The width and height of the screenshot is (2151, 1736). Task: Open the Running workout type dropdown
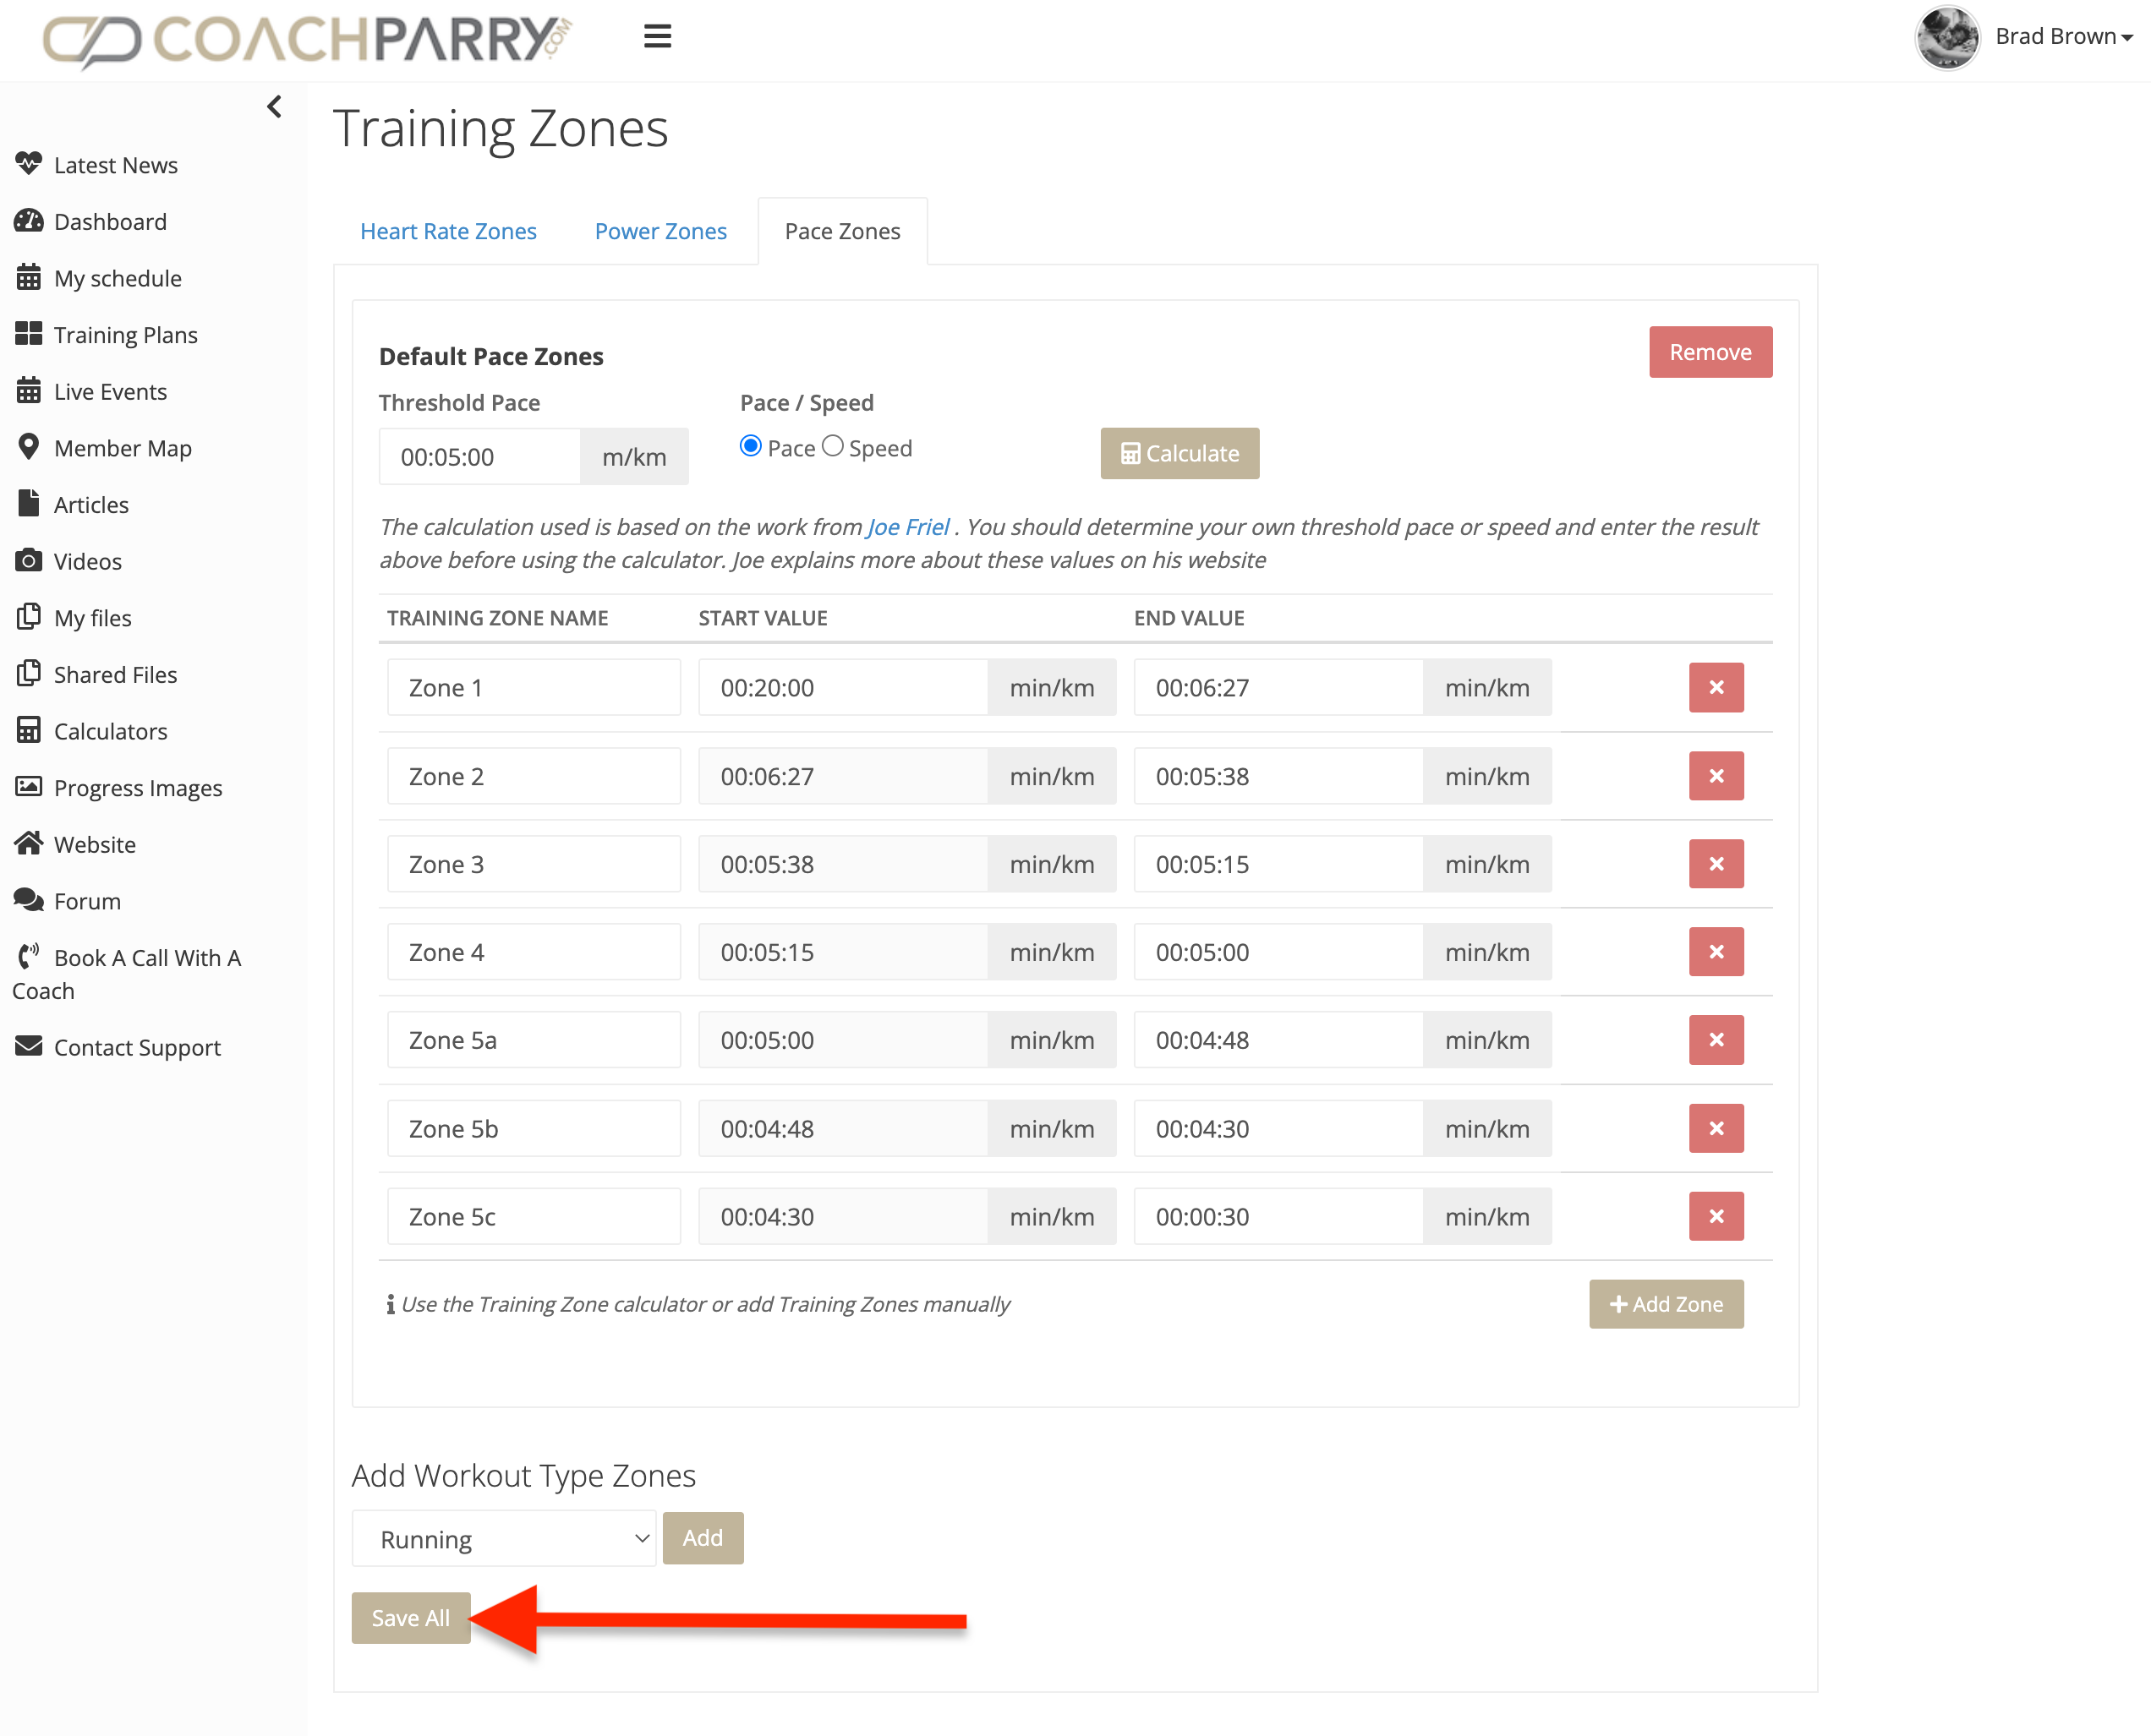[503, 1538]
